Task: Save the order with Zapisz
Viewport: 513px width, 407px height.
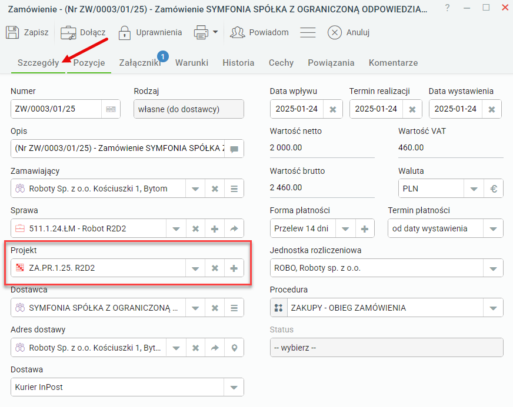Action: tap(27, 32)
